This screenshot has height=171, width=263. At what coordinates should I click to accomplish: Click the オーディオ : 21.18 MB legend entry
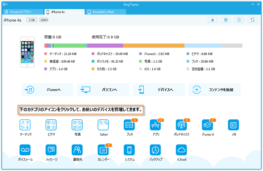click(x=60, y=54)
